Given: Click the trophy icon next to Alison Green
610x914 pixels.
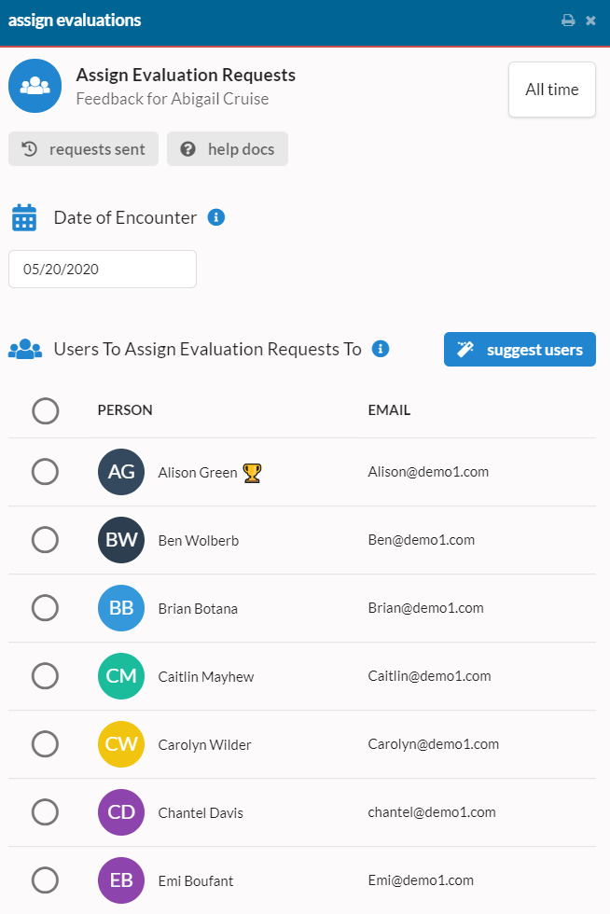Looking at the screenshot, I should (x=250, y=471).
